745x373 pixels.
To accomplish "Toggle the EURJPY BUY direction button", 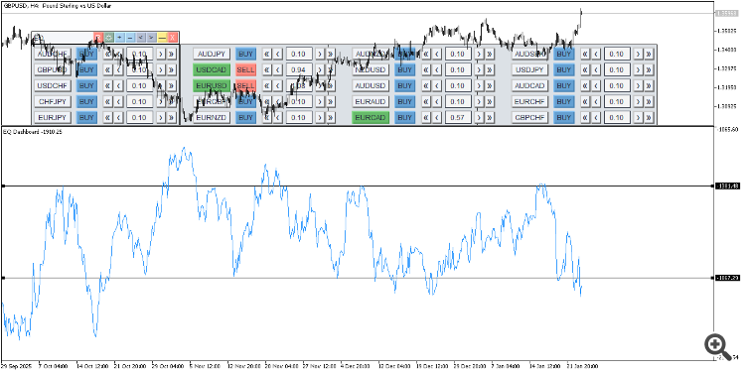I will point(86,117).
